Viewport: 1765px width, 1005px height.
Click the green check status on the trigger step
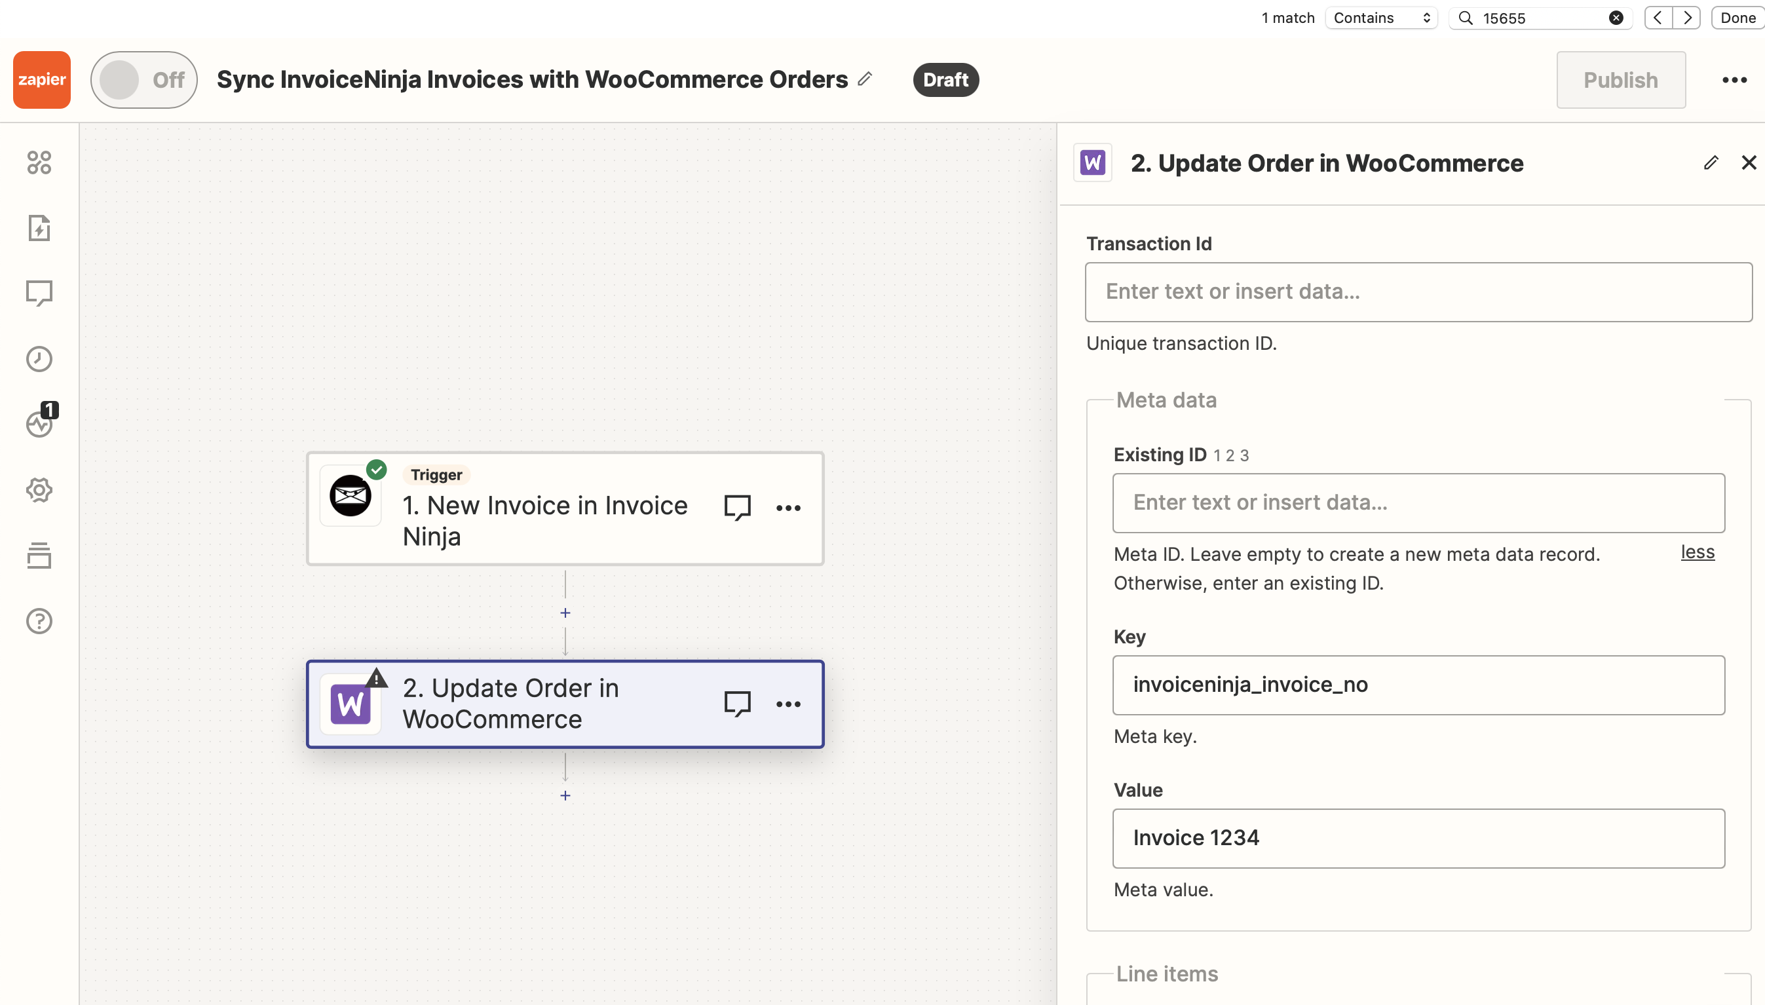point(376,470)
